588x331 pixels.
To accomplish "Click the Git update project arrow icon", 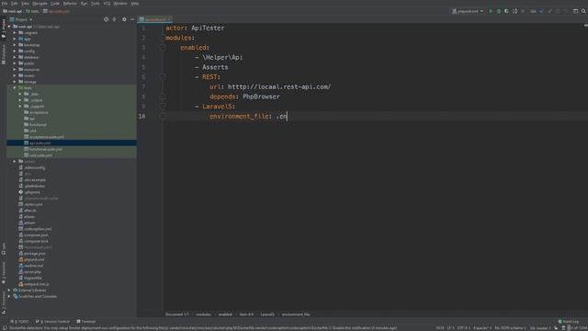I will click(x=541, y=11).
